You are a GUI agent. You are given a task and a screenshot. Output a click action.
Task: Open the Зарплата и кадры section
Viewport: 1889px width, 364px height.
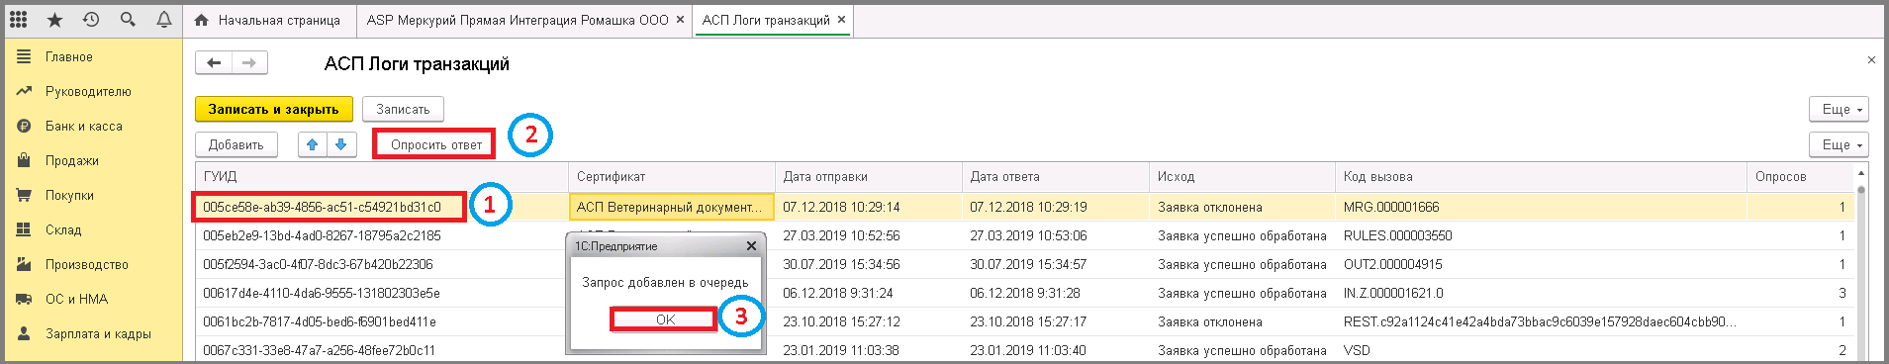pos(98,333)
